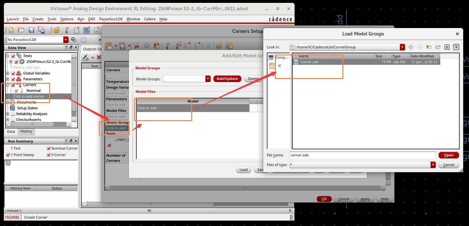The image size is (469, 226).
Task: Click the Save script icon beside the floppy
Action: tap(41, 30)
